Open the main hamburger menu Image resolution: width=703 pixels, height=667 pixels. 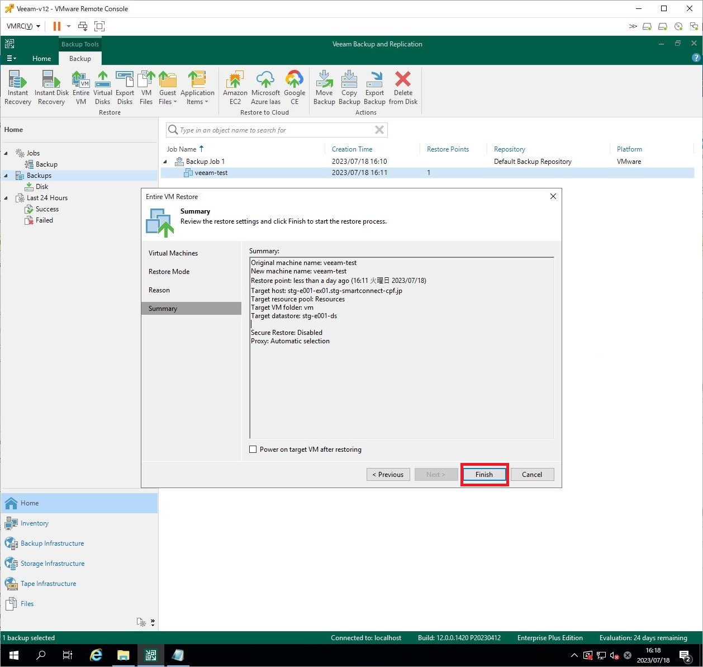coord(11,59)
